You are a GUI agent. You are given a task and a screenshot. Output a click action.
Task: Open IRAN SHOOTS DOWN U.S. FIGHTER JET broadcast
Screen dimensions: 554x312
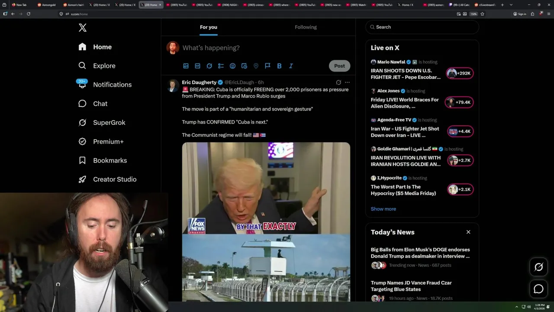click(406, 74)
